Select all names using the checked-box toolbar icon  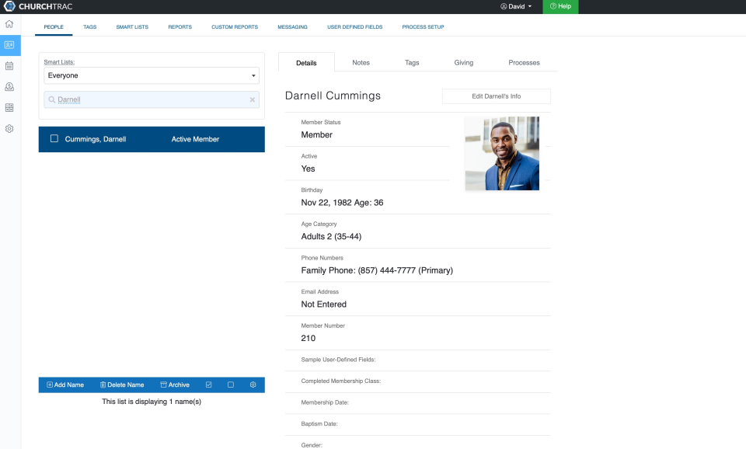[208, 385]
